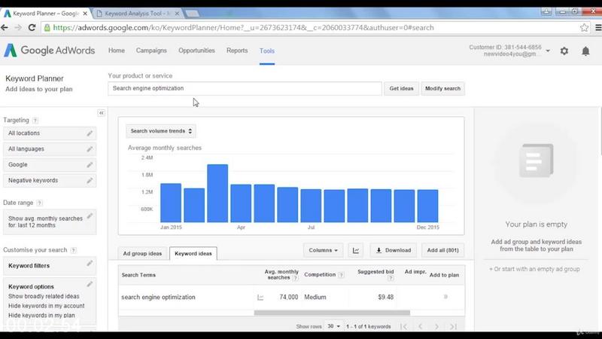Bookmark page with star icon
Viewport: 602px width, 339px height.
point(584,28)
